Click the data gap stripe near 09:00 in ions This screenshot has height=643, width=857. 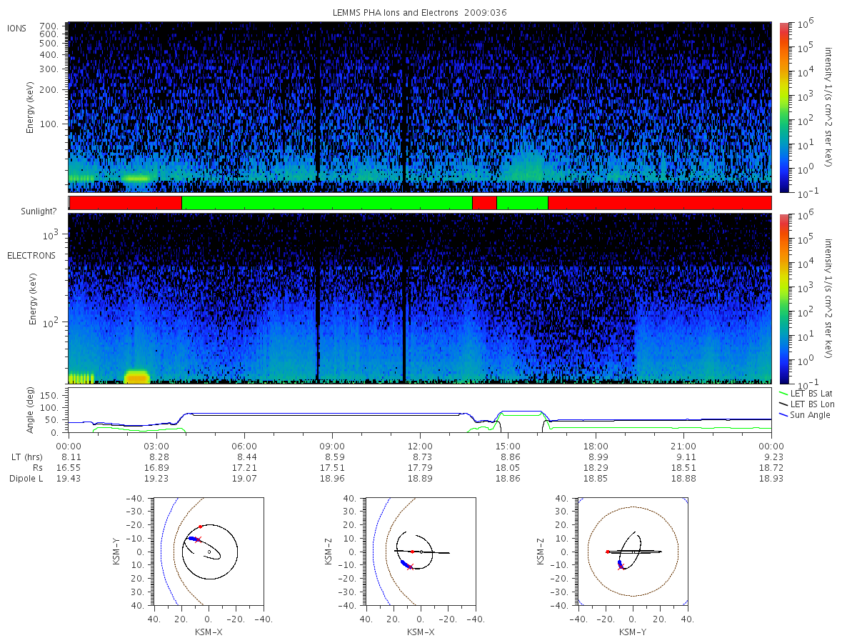[317, 107]
